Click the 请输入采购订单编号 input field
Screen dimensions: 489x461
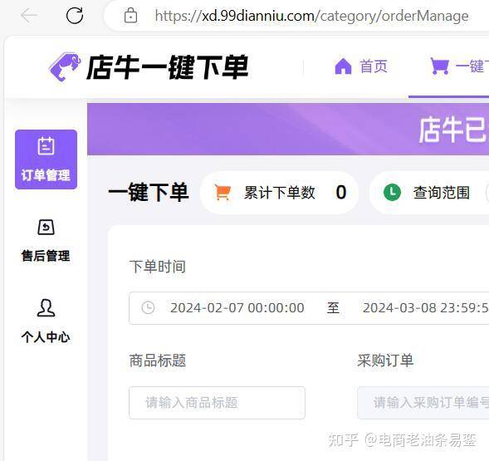[423, 403]
